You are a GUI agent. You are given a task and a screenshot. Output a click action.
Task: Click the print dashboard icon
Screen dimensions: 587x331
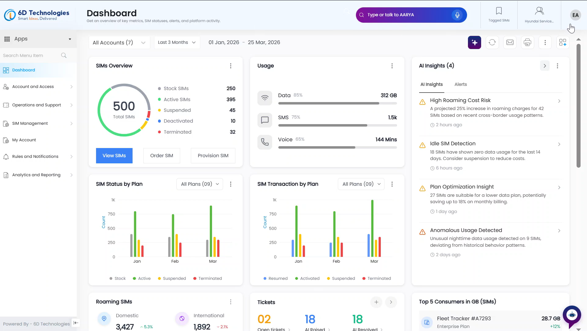click(x=527, y=42)
